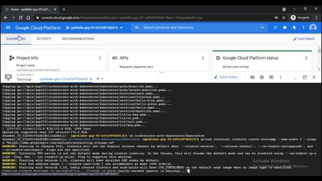The width and height of the screenshot is (322, 181).
Task: Click the Cloud Shell panel resize handle
Action: pos(162,72)
